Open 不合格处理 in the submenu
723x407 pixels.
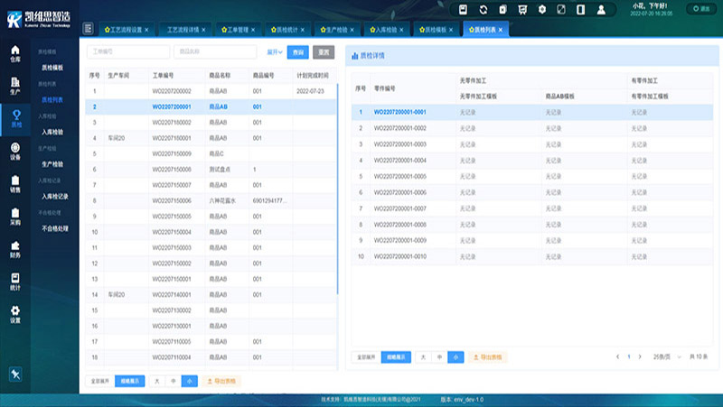(55, 229)
